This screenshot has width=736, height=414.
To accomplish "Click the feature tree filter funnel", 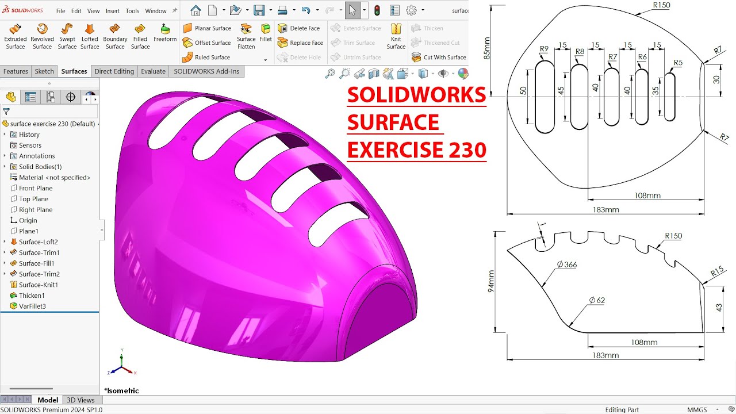I will (x=6, y=112).
